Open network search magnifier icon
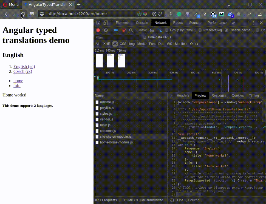The height and width of the screenshot is (204, 266). (131, 30)
